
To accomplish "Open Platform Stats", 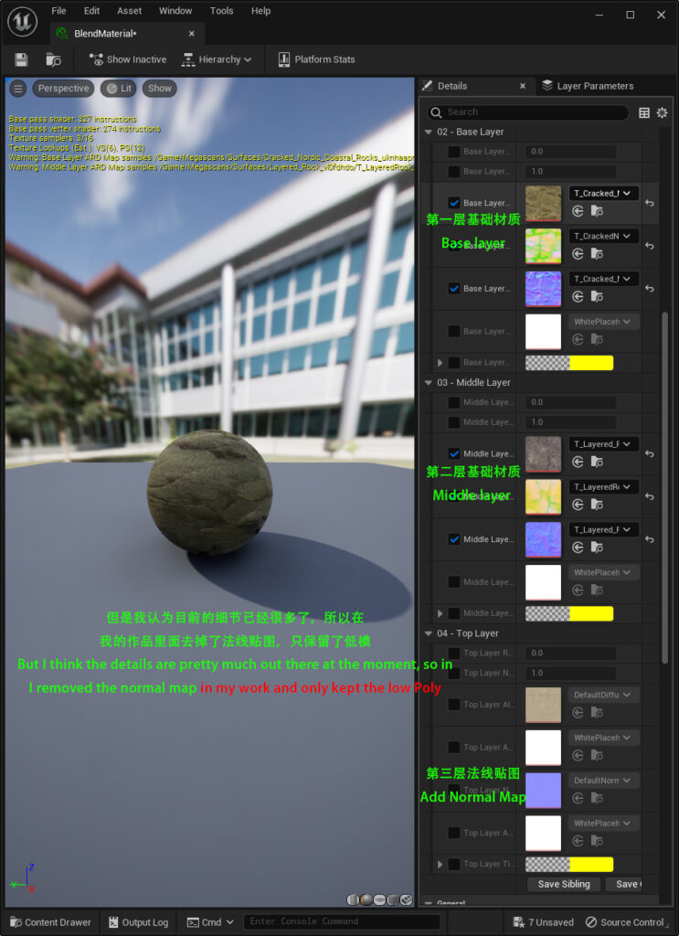I will (x=316, y=59).
